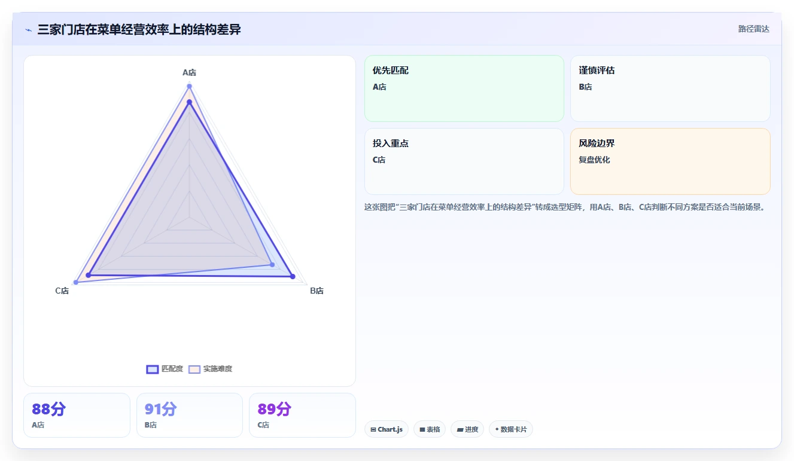Click the 匹配度 legend color box
The width and height of the screenshot is (794, 461).
tap(153, 369)
